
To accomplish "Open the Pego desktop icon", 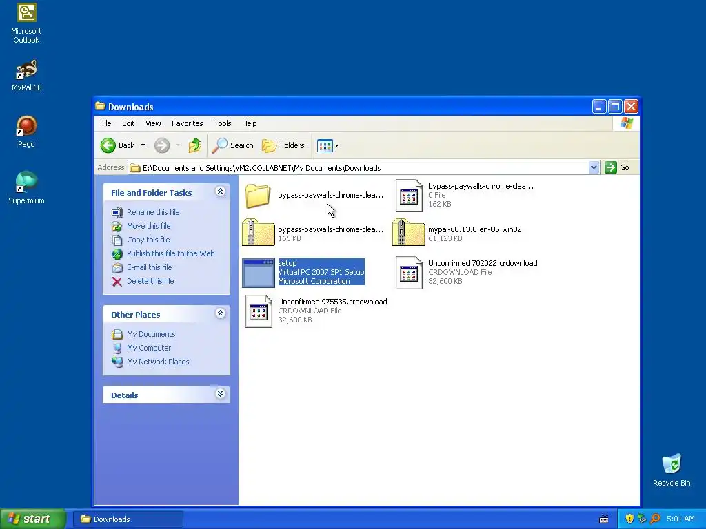I will (x=26, y=132).
